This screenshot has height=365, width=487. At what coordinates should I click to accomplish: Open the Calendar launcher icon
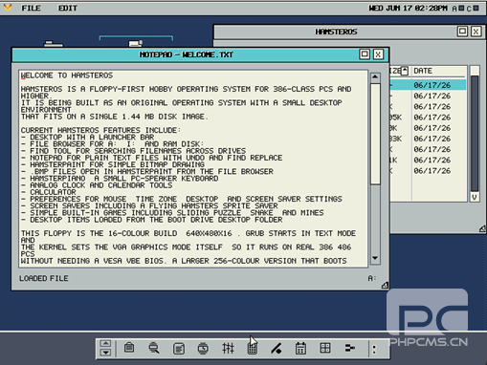click(300, 348)
